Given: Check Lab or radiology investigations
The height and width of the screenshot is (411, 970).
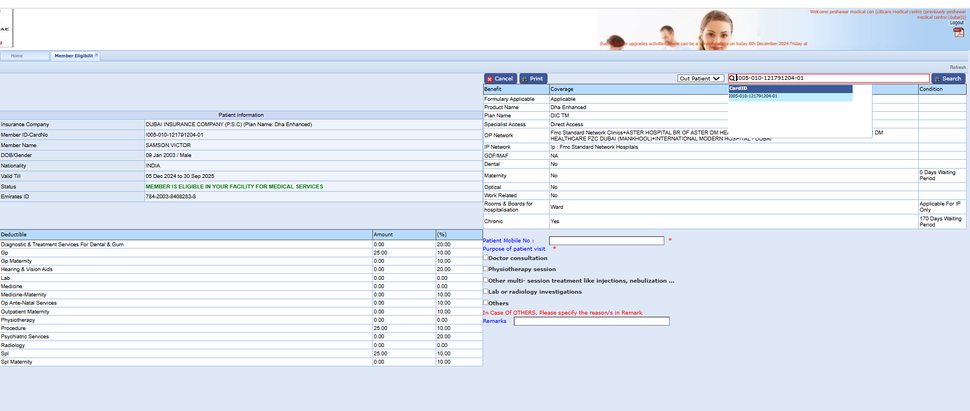Looking at the screenshot, I should point(486,291).
